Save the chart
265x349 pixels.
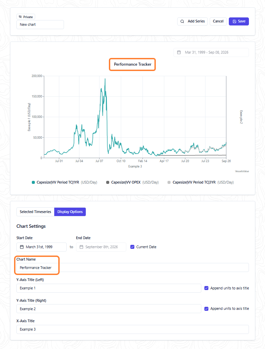click(239, 21)
